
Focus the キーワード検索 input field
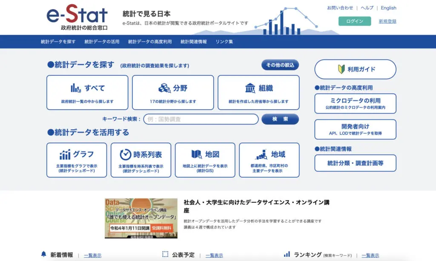point(201,119)
